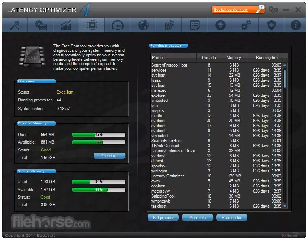Open the globe network tool
The image size is (308, 240).
click(143, 25)
